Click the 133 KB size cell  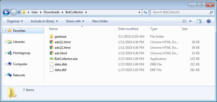(195, 59)
